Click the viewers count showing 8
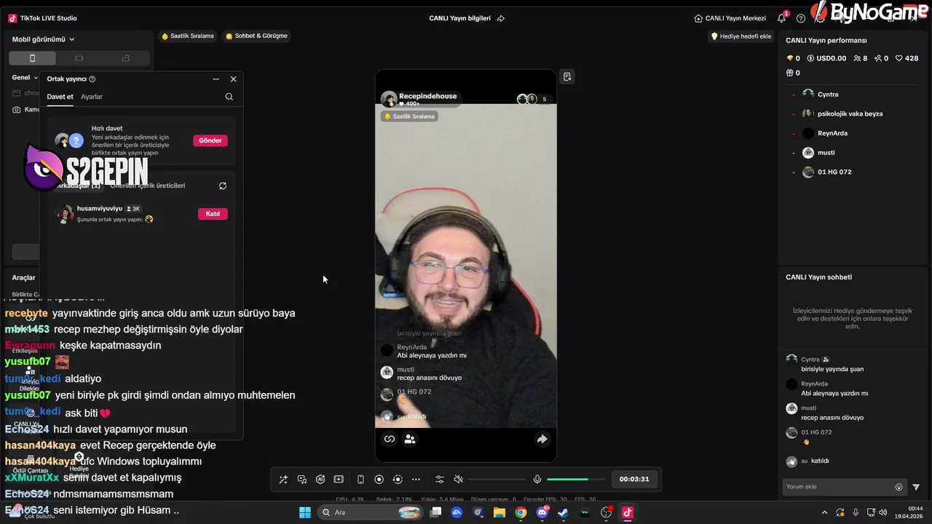This screenshot has width=932, height=524. pos(860,58)
